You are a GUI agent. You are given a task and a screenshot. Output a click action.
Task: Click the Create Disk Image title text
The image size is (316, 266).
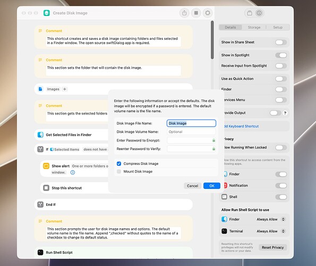click(70, 13)
